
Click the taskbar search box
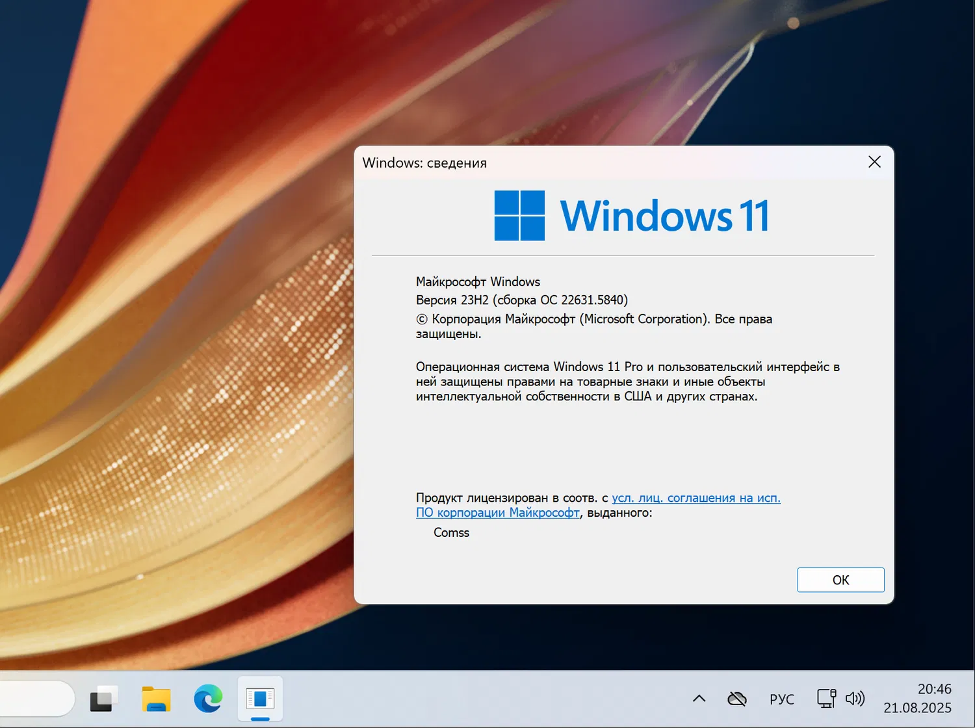coord(36,699)
